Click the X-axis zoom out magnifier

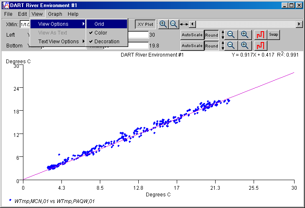click(173, 24)
